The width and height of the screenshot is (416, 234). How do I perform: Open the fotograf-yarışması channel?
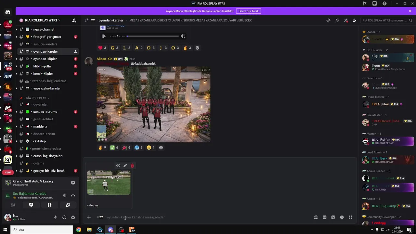click(48, 37)
